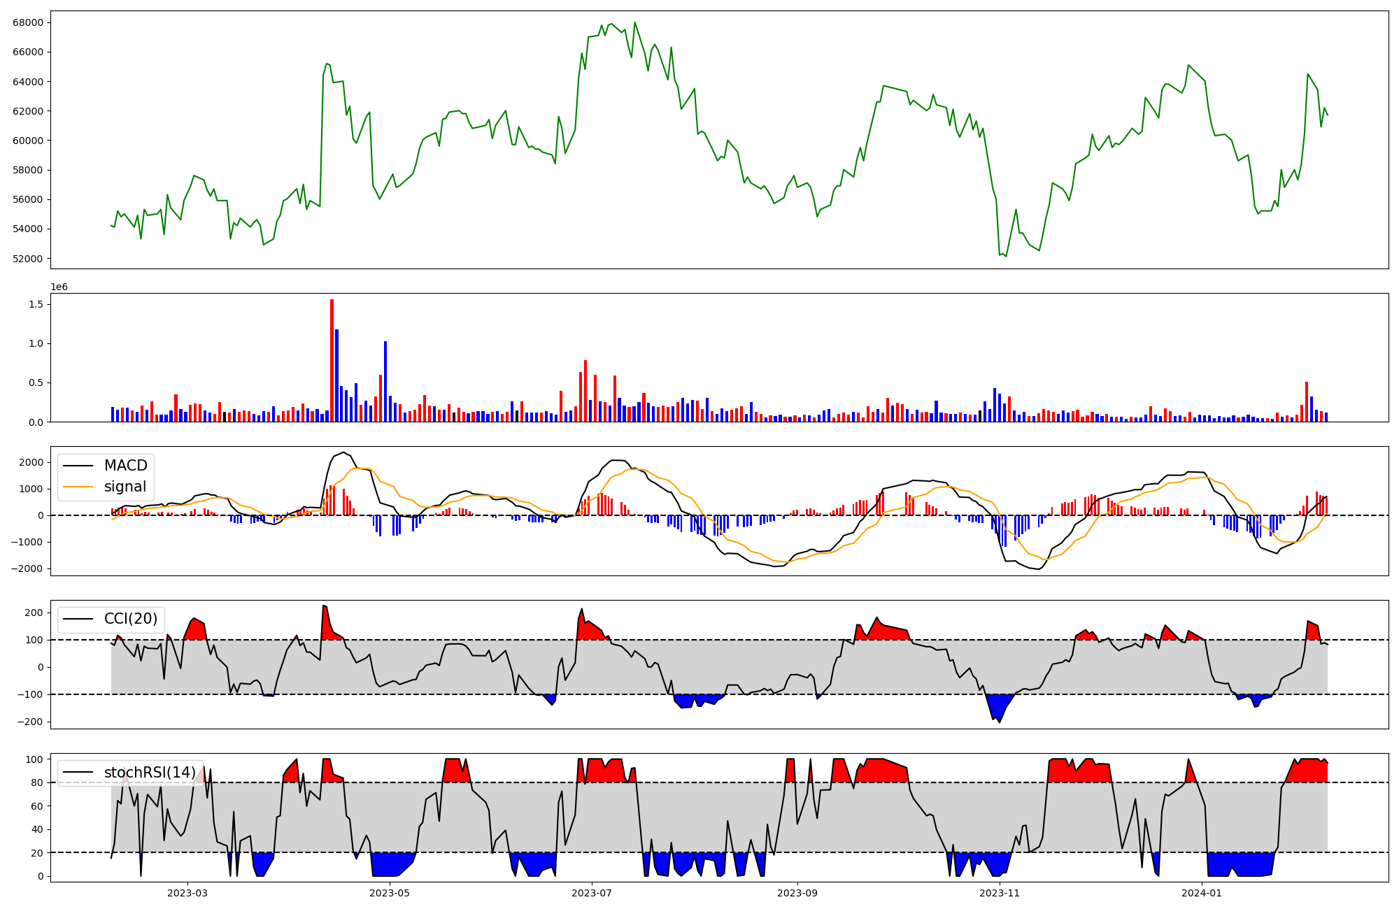This screenshot has width=1399, height=909.
Task: Select the 2023-11 x-axis date label
Action: [1000, 893]
